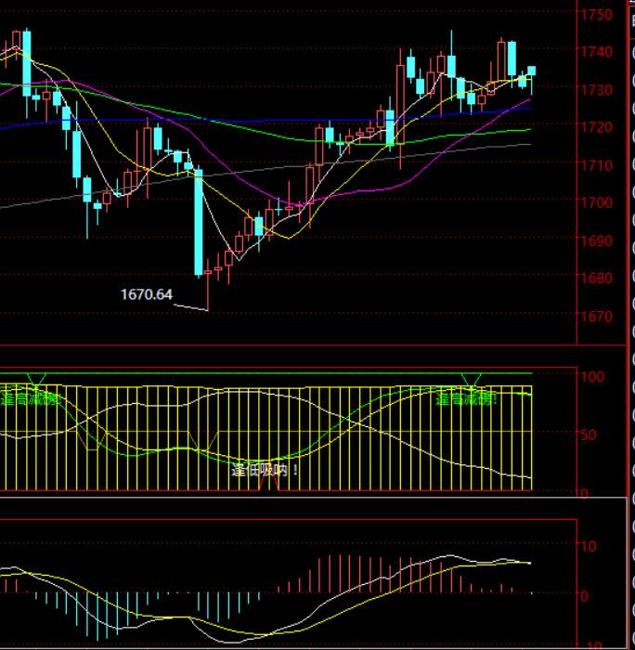Click the 1710 price axis label
The height and width of the screenshot is (650, 635).
pyautogui.click(x=596, y=165)
